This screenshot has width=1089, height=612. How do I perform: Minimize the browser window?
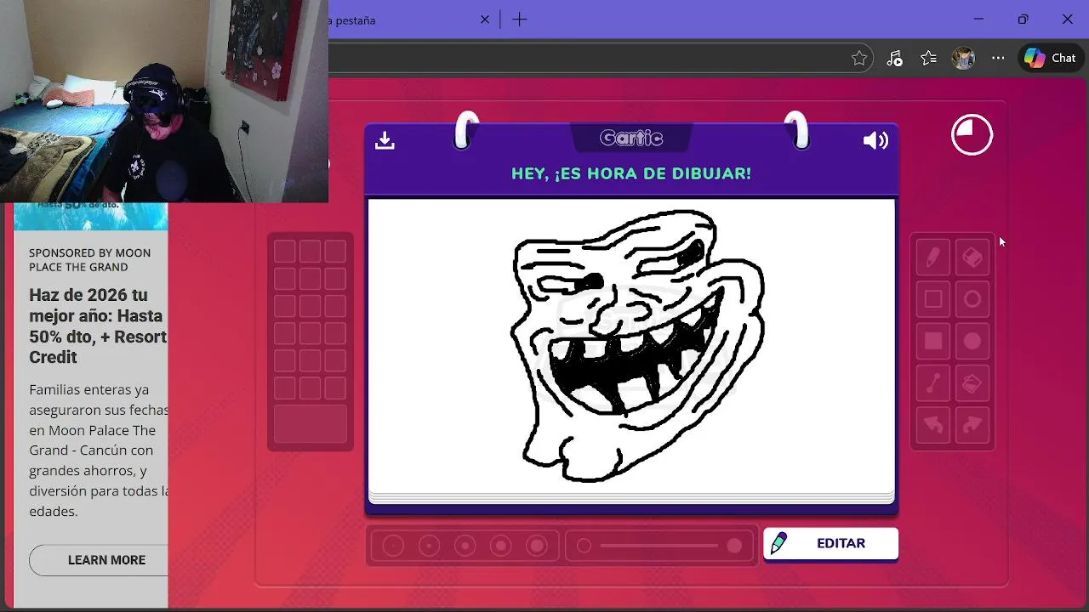pyautogui.click(x=978, y=20)
